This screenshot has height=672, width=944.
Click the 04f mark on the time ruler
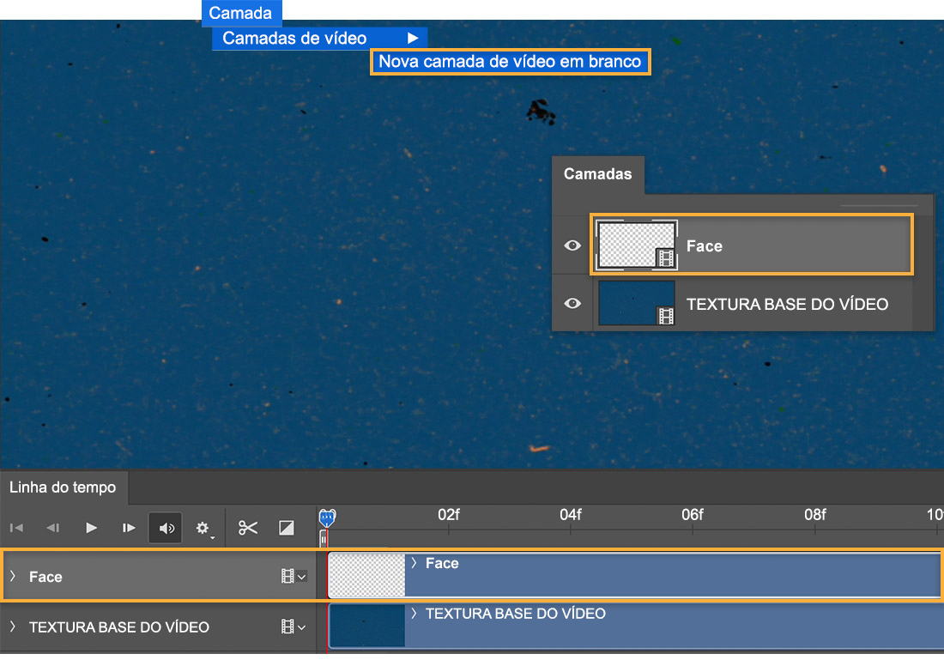pyautogui.click(x=570, y=515)
